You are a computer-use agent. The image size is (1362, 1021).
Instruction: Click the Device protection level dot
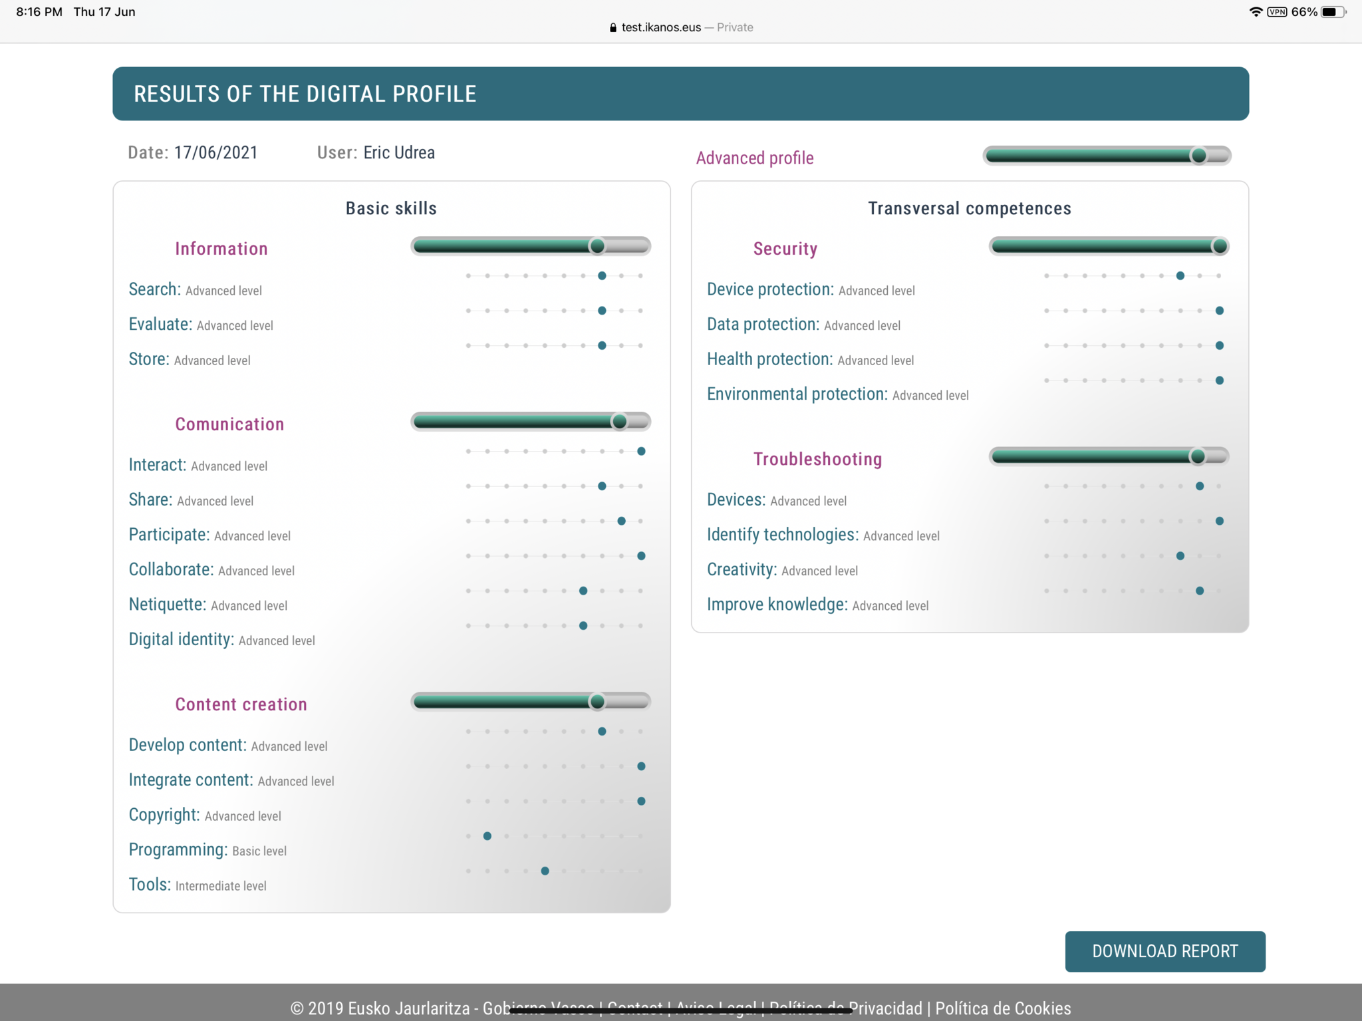[1180, 276]
